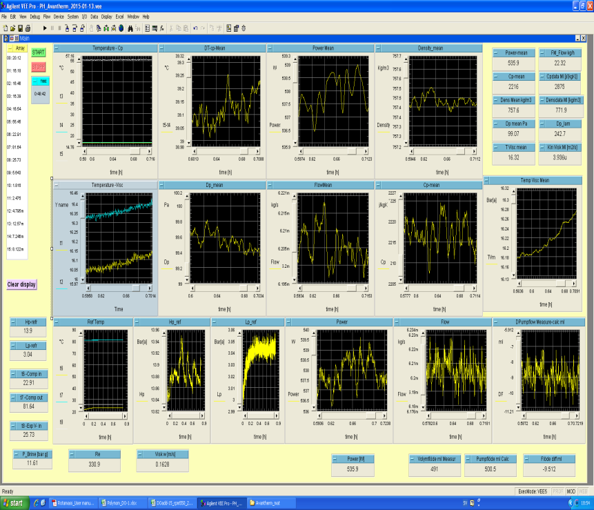Click the New file toolbar icon
Image resolution: width=594 pixels, height=510 pixels.
click(6, 28)
